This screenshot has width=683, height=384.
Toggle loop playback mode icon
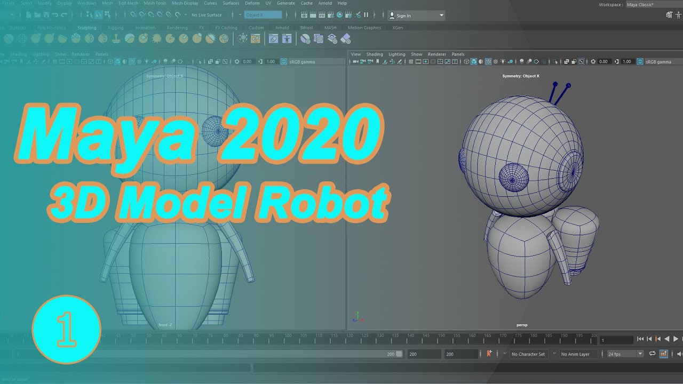tap(652, 354)
